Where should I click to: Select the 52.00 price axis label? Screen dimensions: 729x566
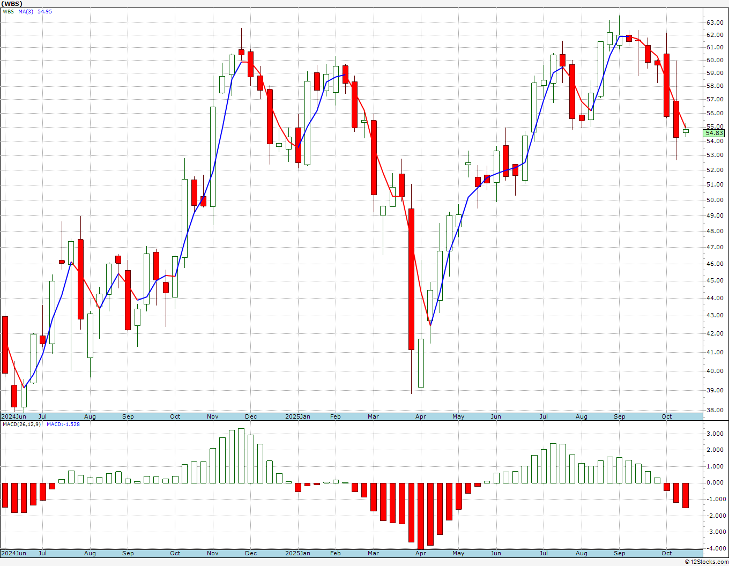(715, 170)
